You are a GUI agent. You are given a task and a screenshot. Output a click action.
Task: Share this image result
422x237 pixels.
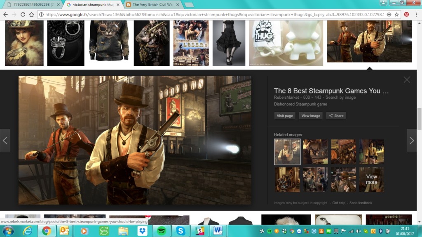(x=336, y=116)
